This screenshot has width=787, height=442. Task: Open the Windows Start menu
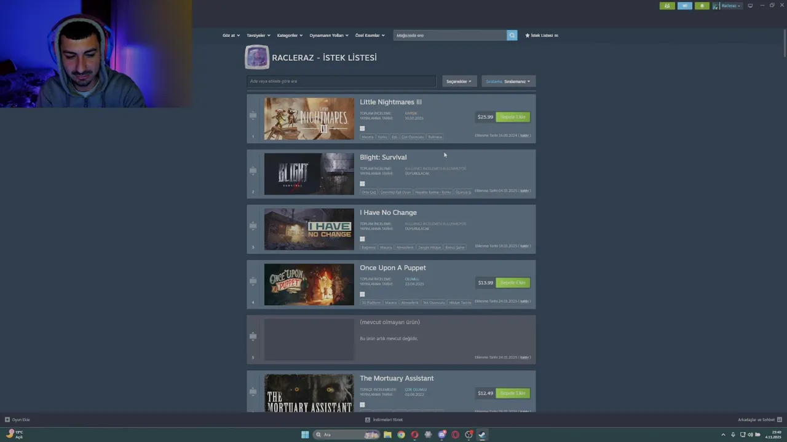coord(305,435)
